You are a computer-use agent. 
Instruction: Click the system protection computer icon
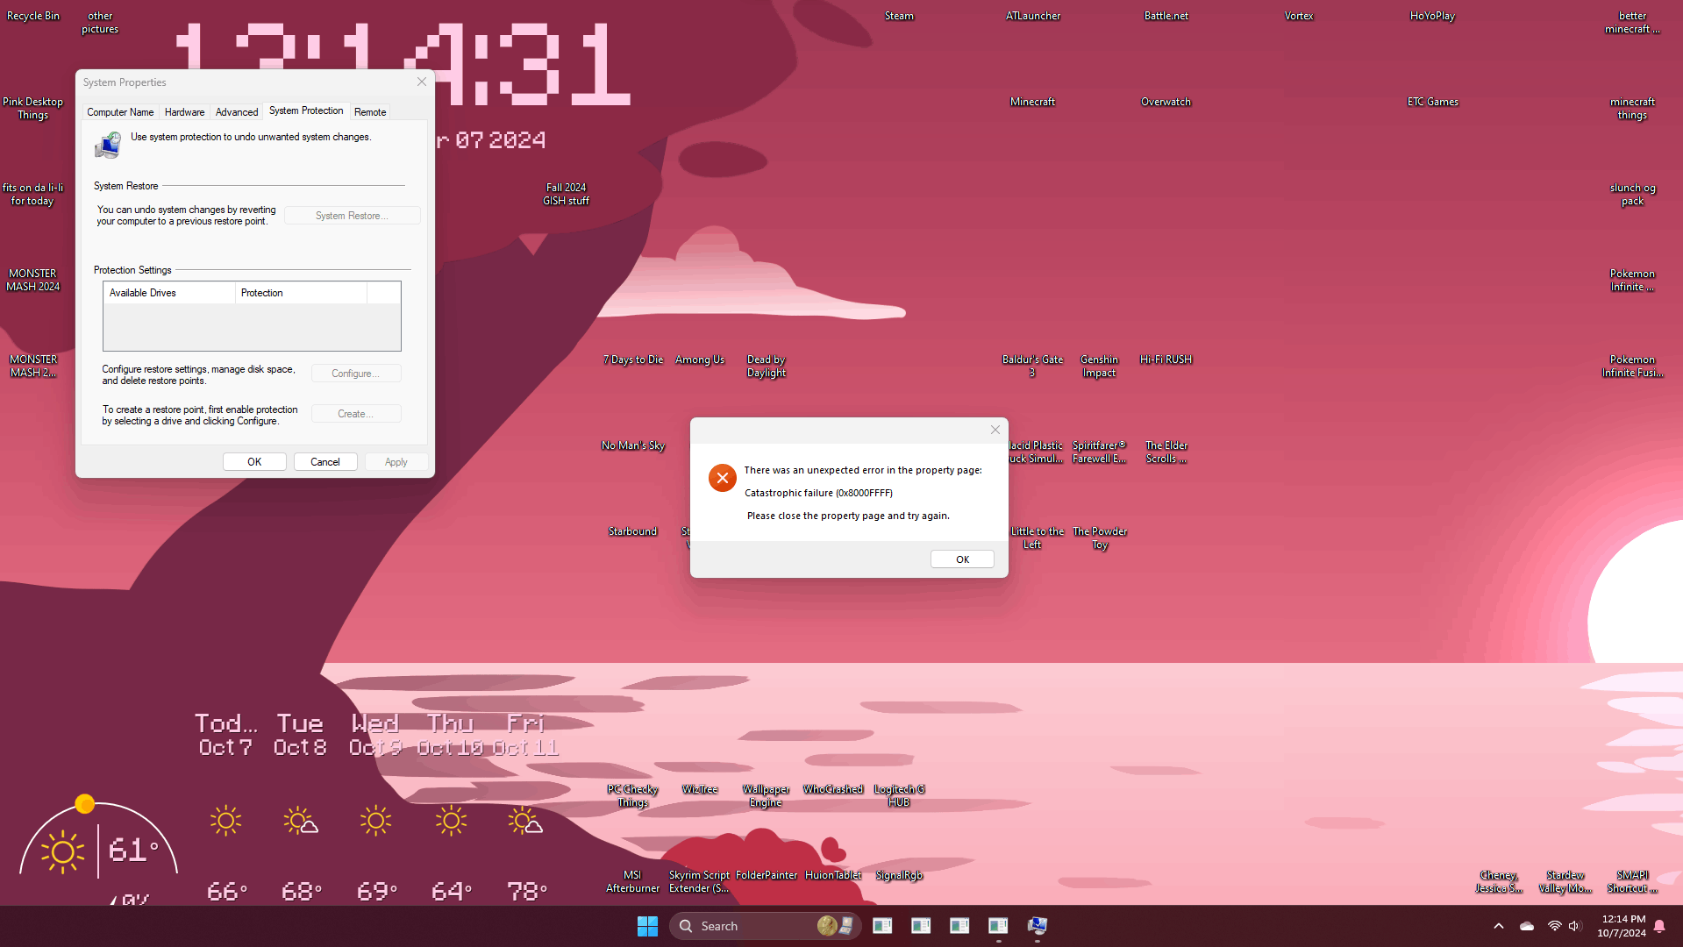[x=108, y=145]
